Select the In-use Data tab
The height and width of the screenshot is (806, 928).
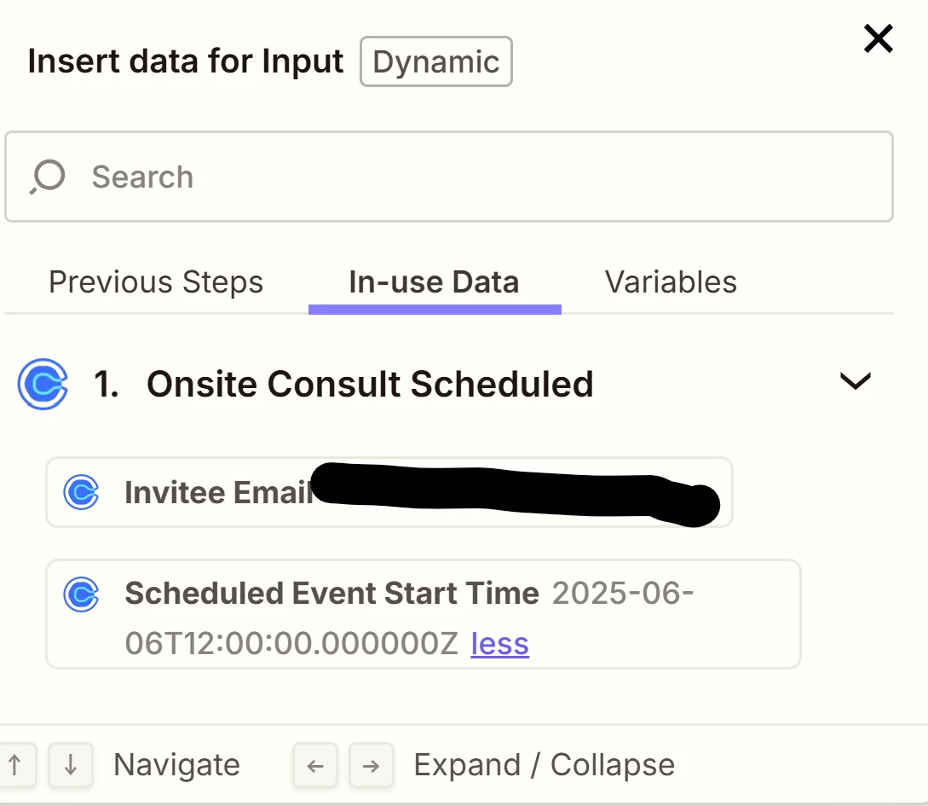[434, 282]
